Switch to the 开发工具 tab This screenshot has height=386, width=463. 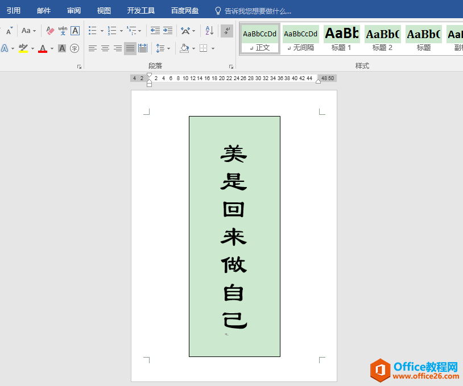pyautogui.click(x=140, y=11)
